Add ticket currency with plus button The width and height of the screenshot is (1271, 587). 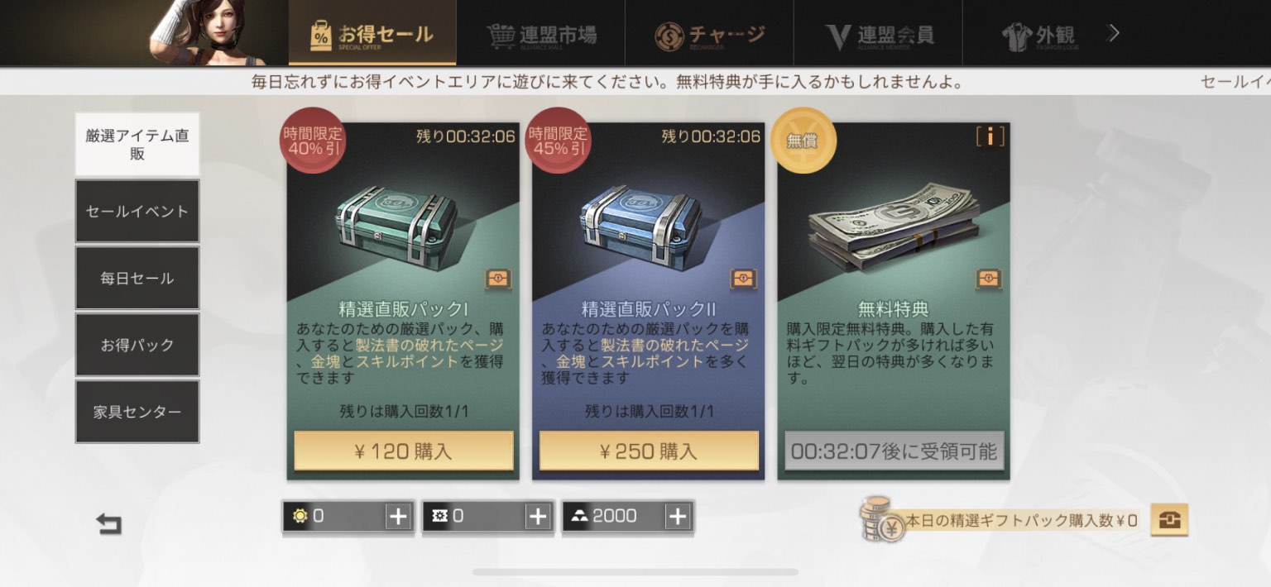pos(538,517)
